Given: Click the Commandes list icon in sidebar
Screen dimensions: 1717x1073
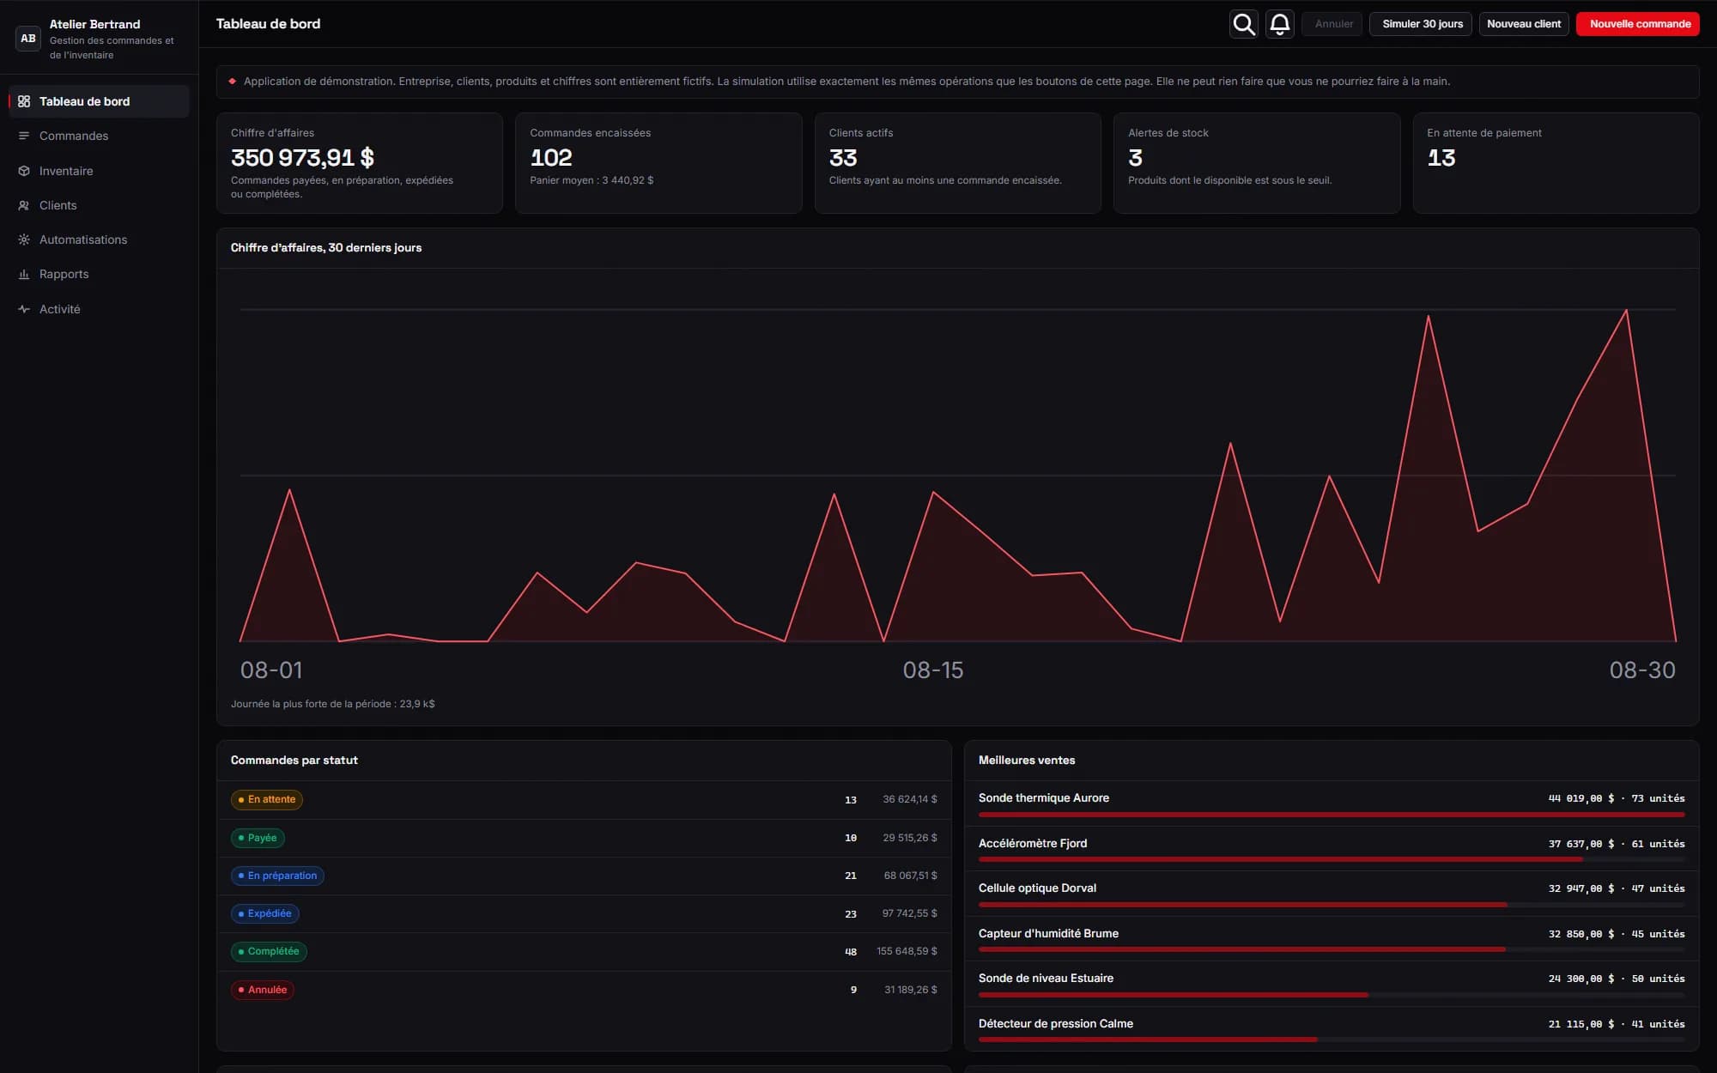Looking at the screenshot, I should pos(24,136).
